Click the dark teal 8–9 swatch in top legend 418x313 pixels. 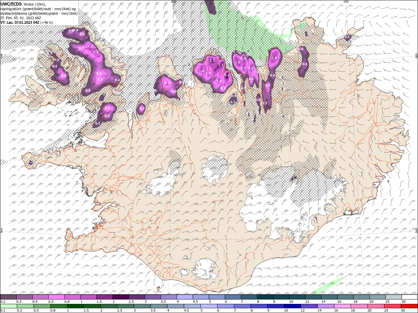coord(265,297)
